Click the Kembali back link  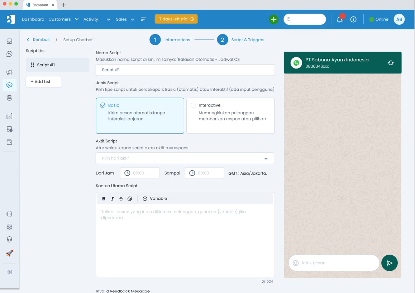click(x=38, y=39)
